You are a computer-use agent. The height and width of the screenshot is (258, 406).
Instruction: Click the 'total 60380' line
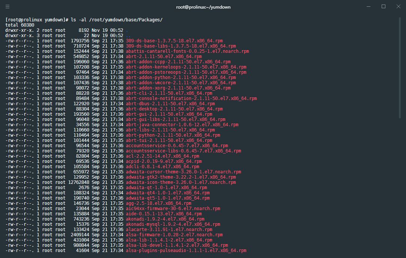point(20,25)
